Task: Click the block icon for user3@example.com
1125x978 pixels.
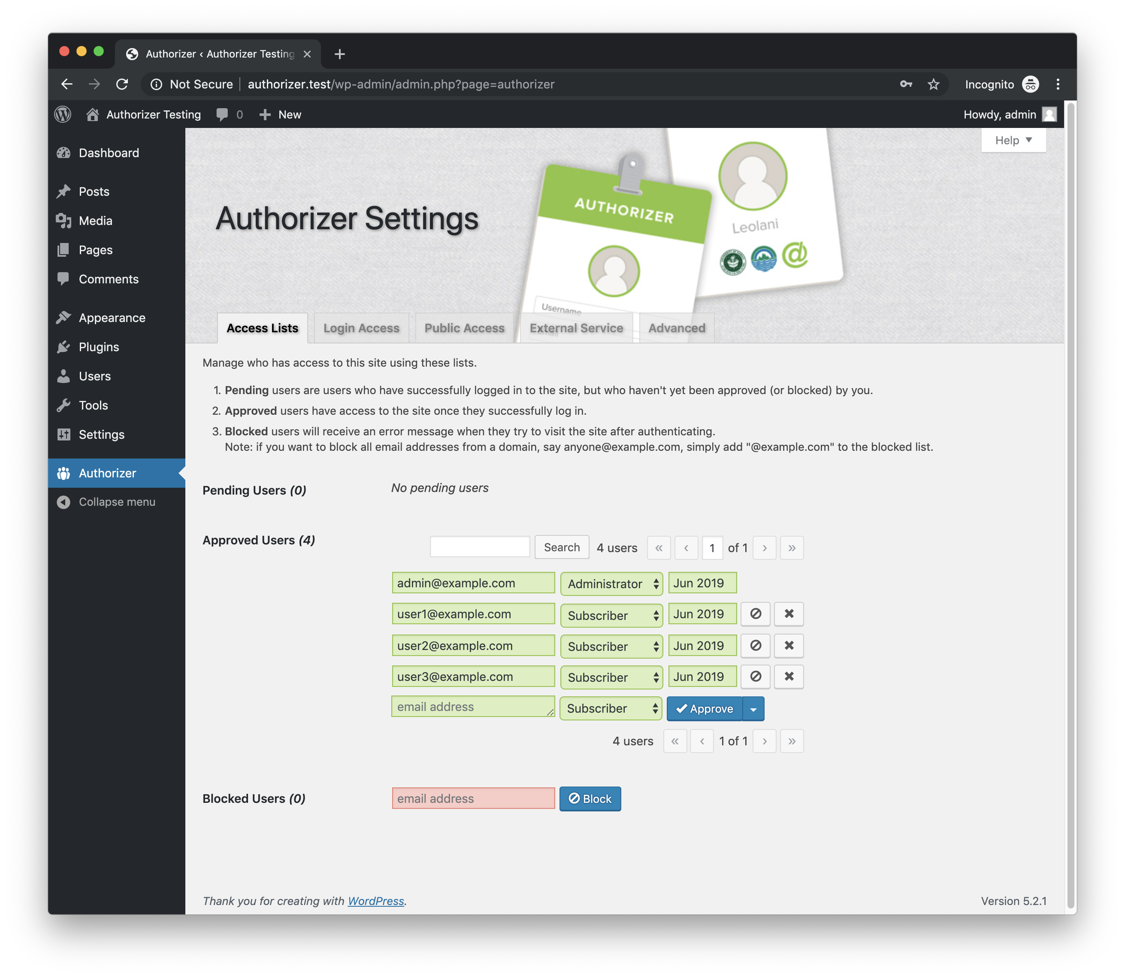Action: pyautogui.click(x=755, y=677)
